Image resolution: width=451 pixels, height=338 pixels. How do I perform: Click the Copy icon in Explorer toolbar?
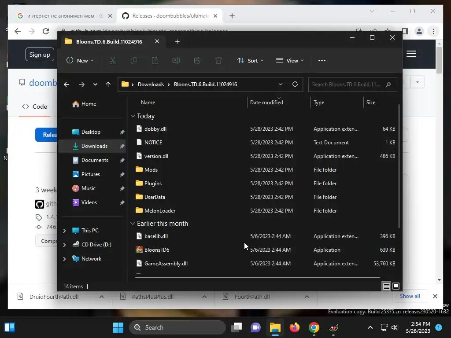point(134,60)
